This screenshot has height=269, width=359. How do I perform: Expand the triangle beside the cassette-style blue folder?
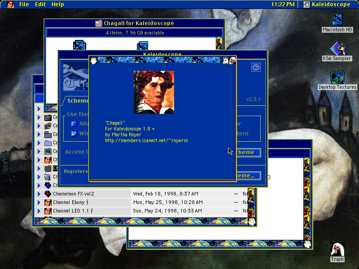coord(39,143)
